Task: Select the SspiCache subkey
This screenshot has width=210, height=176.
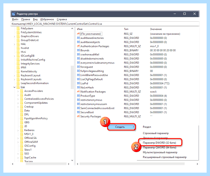Action: tap(30, 157)
